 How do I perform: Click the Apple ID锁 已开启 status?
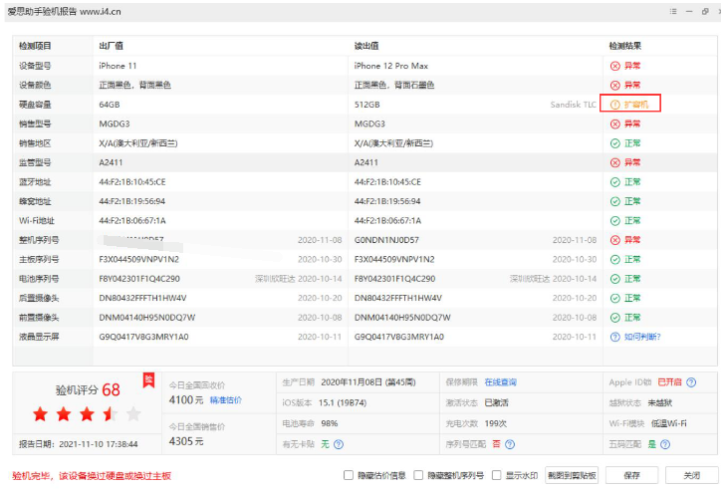pyautogui.click(x=669, y=382)
